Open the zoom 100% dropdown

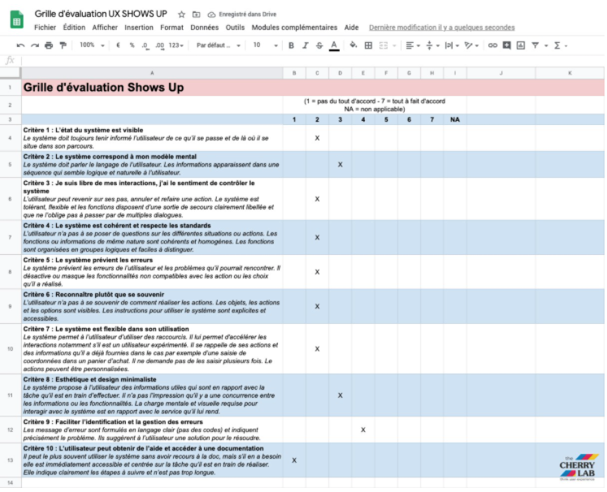(x=92, y=45)
